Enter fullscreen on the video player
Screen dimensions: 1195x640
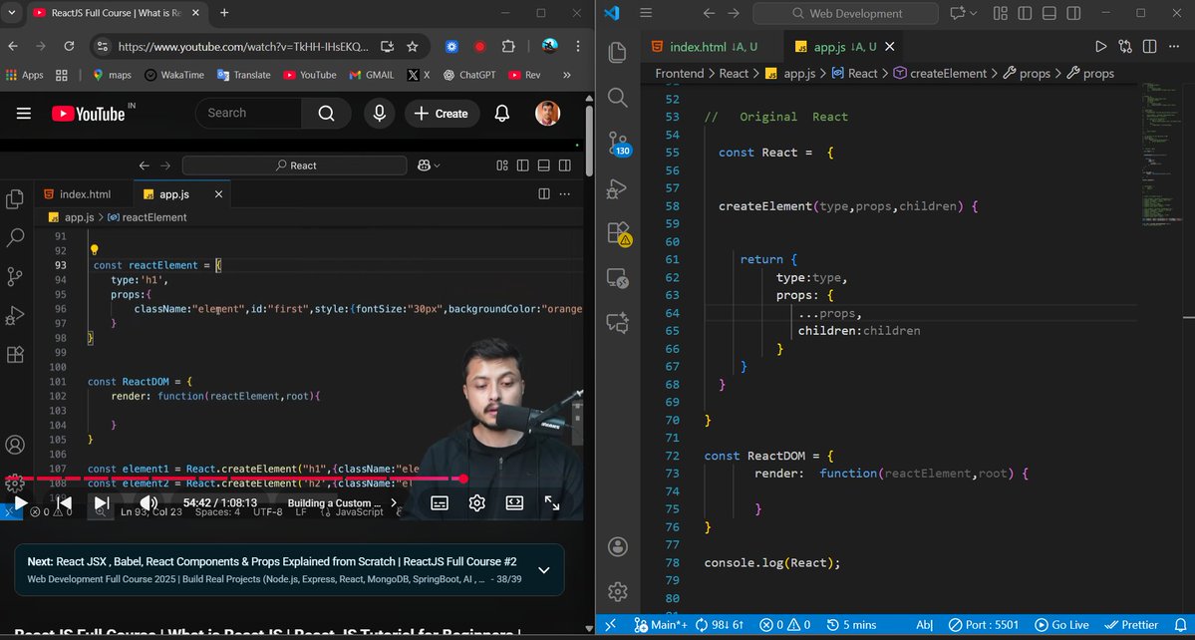pyautogui.click(x=551, y=503)
